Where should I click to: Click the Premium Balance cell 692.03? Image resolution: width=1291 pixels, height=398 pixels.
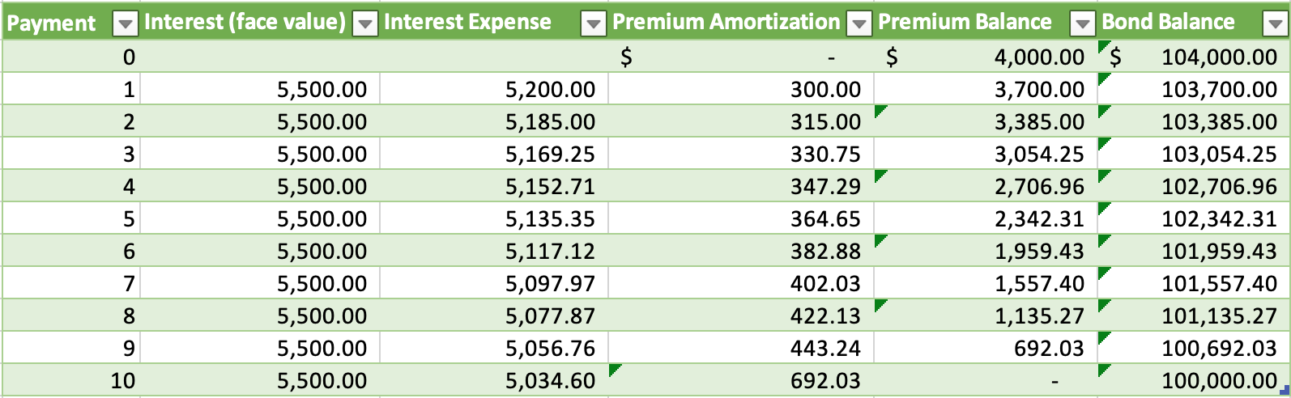tap(1048, 348)
